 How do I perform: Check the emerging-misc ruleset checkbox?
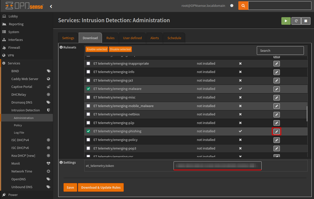click(88, 97)
